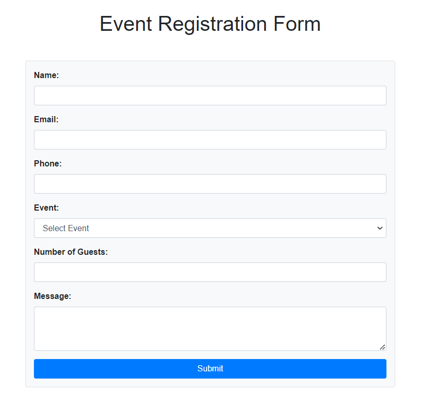Click the 'Name:' label
The image size is (425, 414).
(46, 75)
